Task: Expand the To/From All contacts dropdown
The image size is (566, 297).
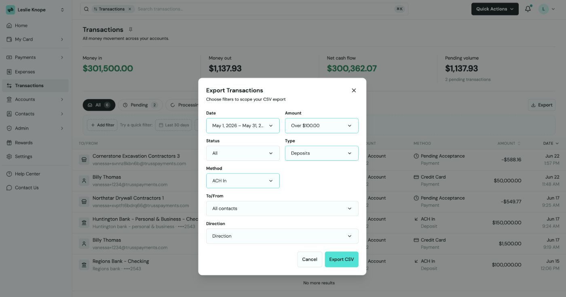Action: coord(282,209)
